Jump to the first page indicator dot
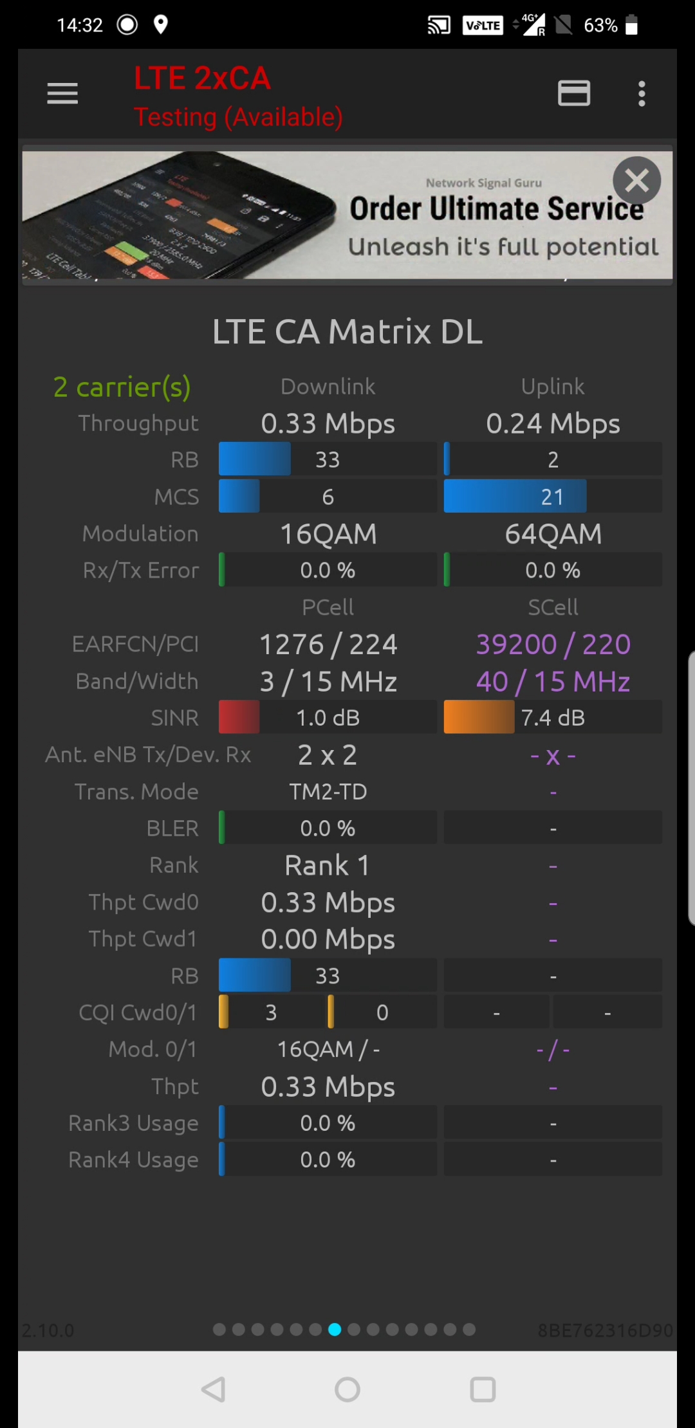 tap(219, 1330)
